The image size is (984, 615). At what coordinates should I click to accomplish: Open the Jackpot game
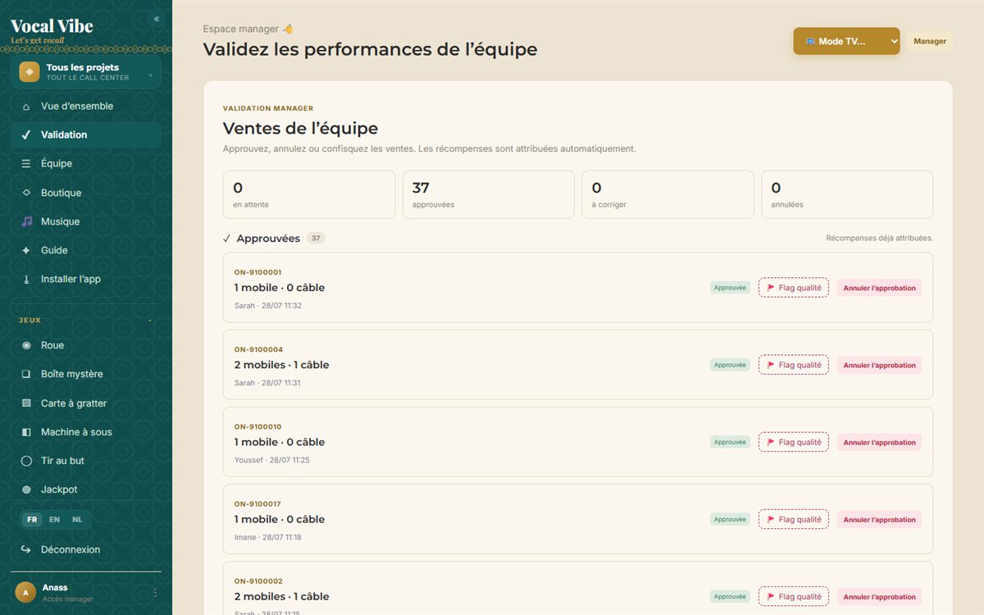(x=86, y=490)
